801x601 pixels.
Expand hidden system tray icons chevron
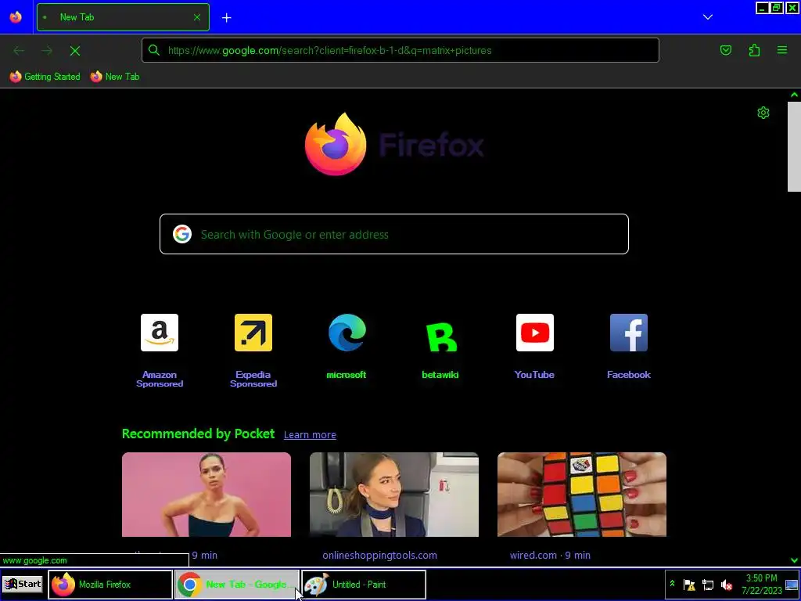[x=672, y=584]
